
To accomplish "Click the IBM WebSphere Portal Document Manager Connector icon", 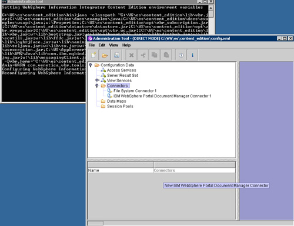I will coord(110,96).
